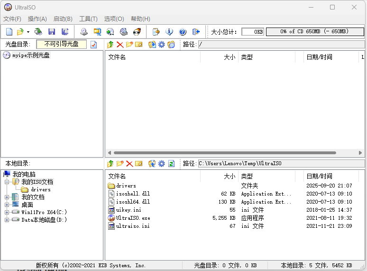Click the add files icon in main toolbar
The width and height of the screenshot is (367, 271).
pos(156,32)
